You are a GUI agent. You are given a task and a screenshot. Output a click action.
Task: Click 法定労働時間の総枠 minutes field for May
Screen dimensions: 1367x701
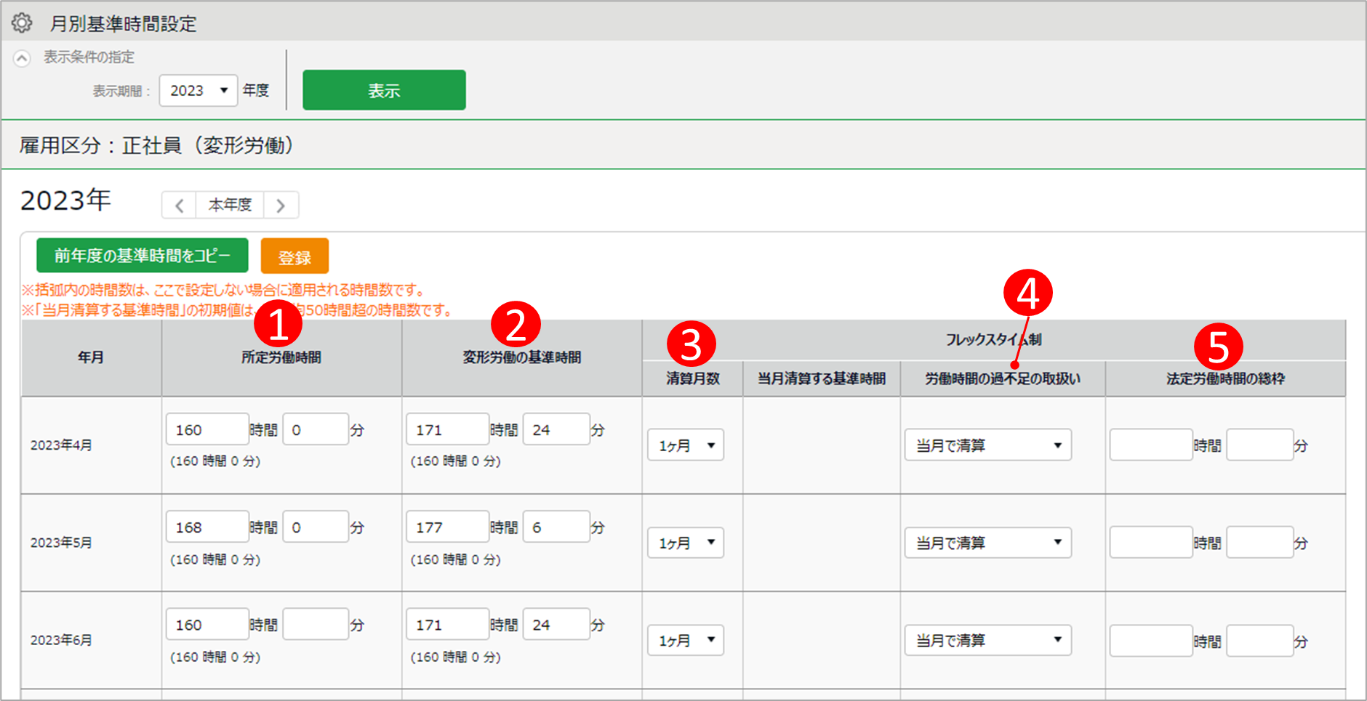click(1259, 543)
